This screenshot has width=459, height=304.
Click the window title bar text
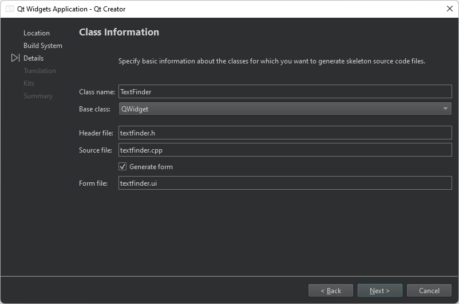[x=72, y=9]
